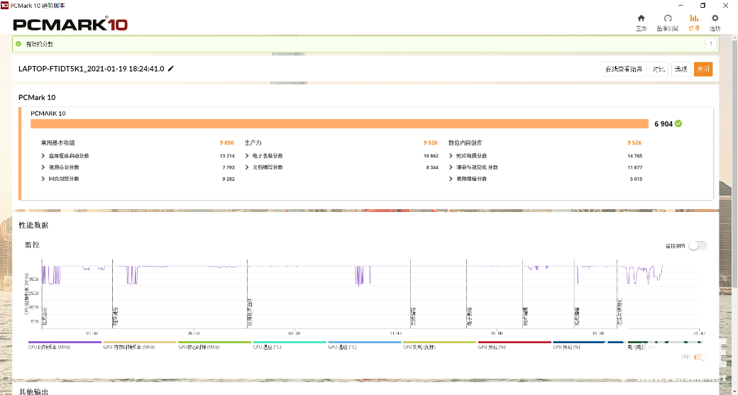This screenshot has height=395, width=738.
Task: Toggle the orange 标记 markers switch
Action: point(700,357)
